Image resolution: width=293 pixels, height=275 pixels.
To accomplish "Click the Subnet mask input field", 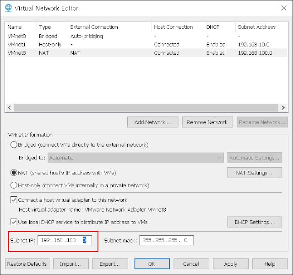I will (167, 240).
